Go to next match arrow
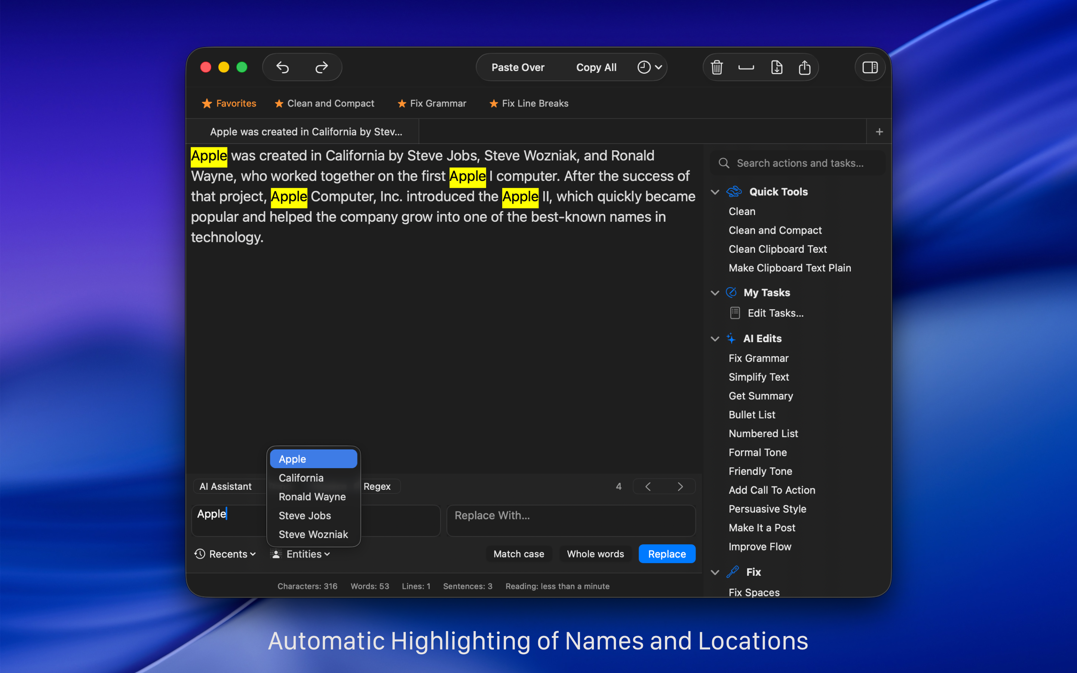The width and height of the screenshot is (1077, 673). click(x=679, y=486)
